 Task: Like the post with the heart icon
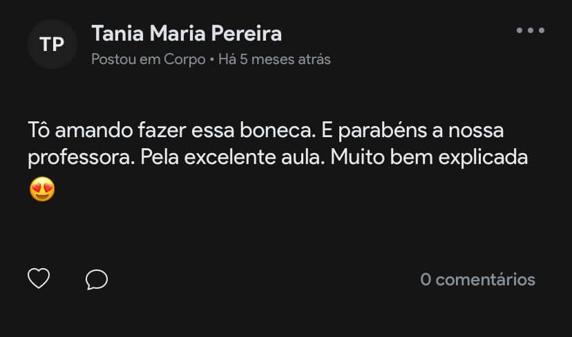click(x=39, y=278)
